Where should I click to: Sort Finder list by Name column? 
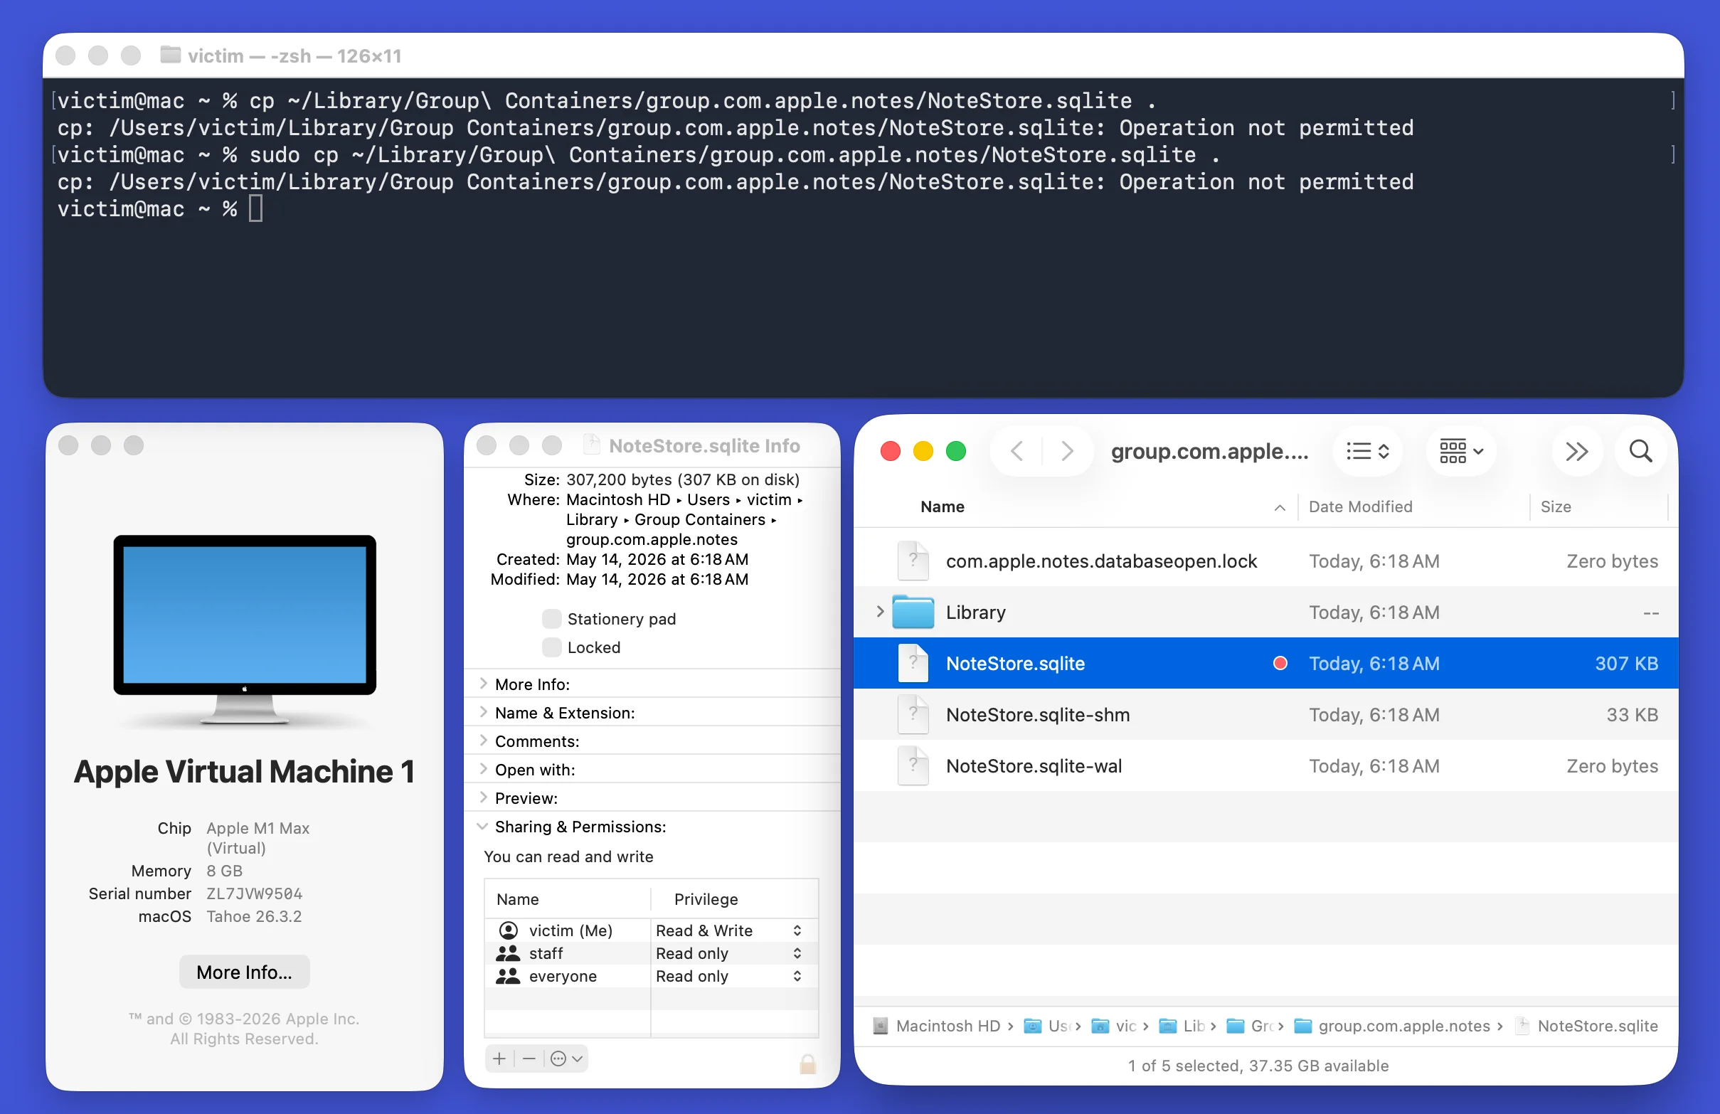(942, 506)
